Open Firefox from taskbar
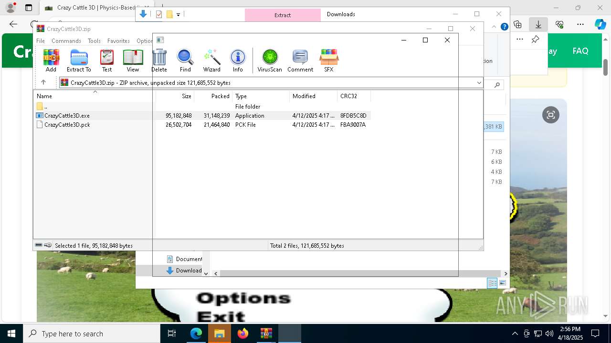 click(243, 333)
